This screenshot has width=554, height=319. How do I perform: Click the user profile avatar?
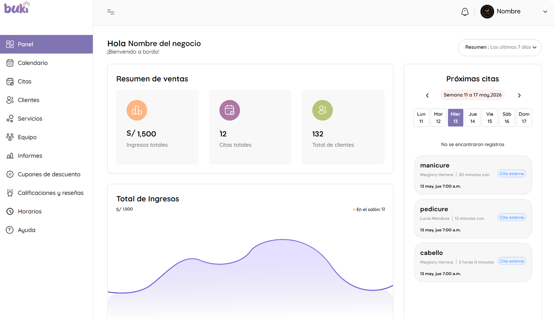(487, 12)
